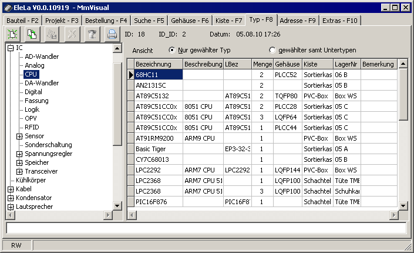Viewport: 414px width, 253px height.
Task: Click the grayed-out X delete icon
Action: (72, 34)
